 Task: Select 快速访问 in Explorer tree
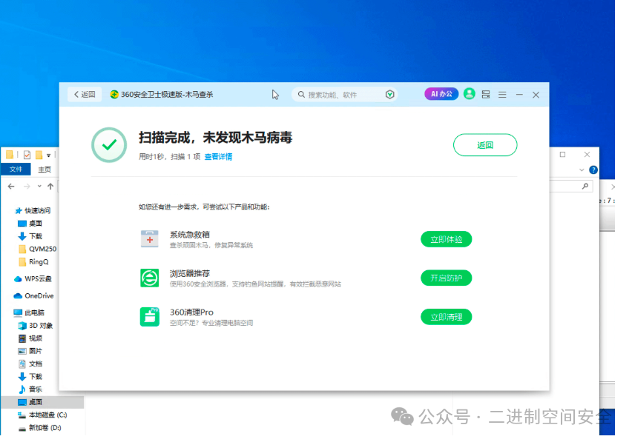click(33, 210)
